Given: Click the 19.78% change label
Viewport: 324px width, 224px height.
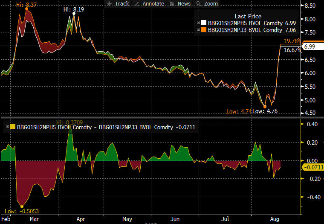Looking at the screenshot, I should pos(292,41).
